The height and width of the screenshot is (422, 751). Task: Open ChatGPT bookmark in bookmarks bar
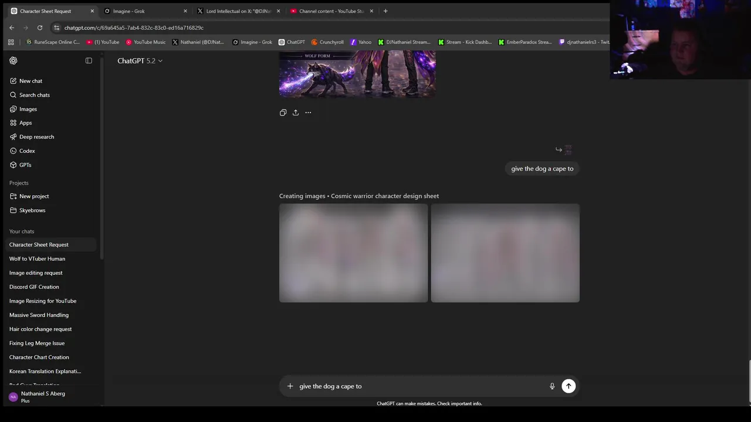click(x=292, y=42)
